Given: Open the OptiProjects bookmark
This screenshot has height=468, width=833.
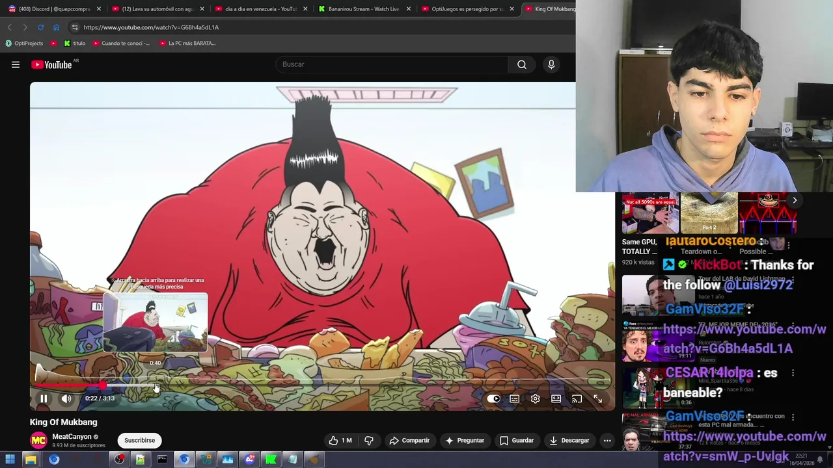Looking at the screenshot, I should (x=24, y=44).
